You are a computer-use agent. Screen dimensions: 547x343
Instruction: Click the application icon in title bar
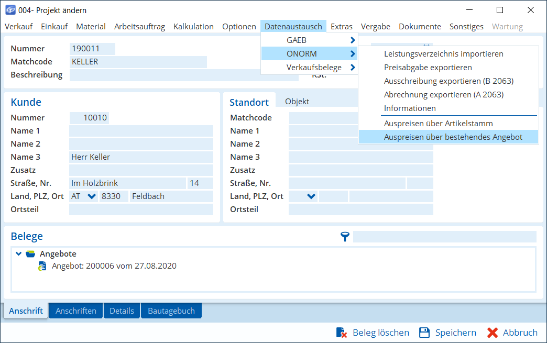tap(10, 10)
